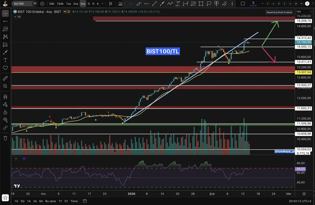The image size is (315, 205).
Task: Open layout menu chevron beside Kaydet
Action: tap(262, 4)
